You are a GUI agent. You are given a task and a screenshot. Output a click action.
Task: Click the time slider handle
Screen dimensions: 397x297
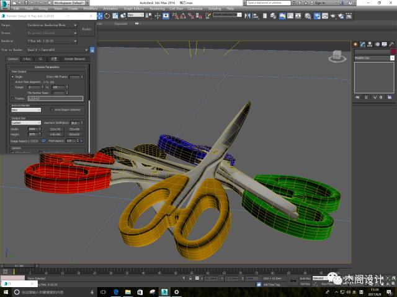19,265
